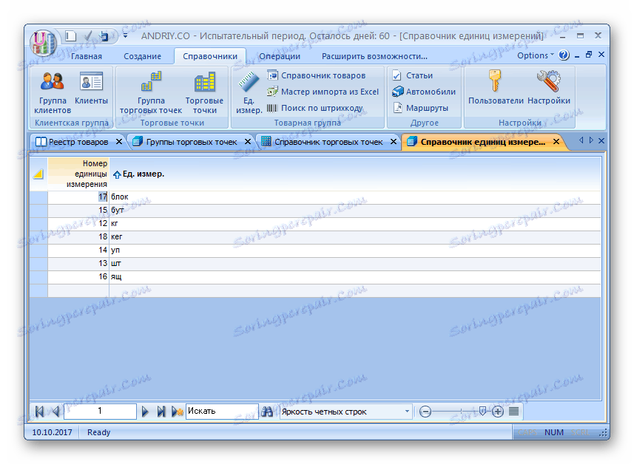Click the record number input field
Image resolution: width=634 pixels, height=464 pixels.
click(x=100, y=412)
